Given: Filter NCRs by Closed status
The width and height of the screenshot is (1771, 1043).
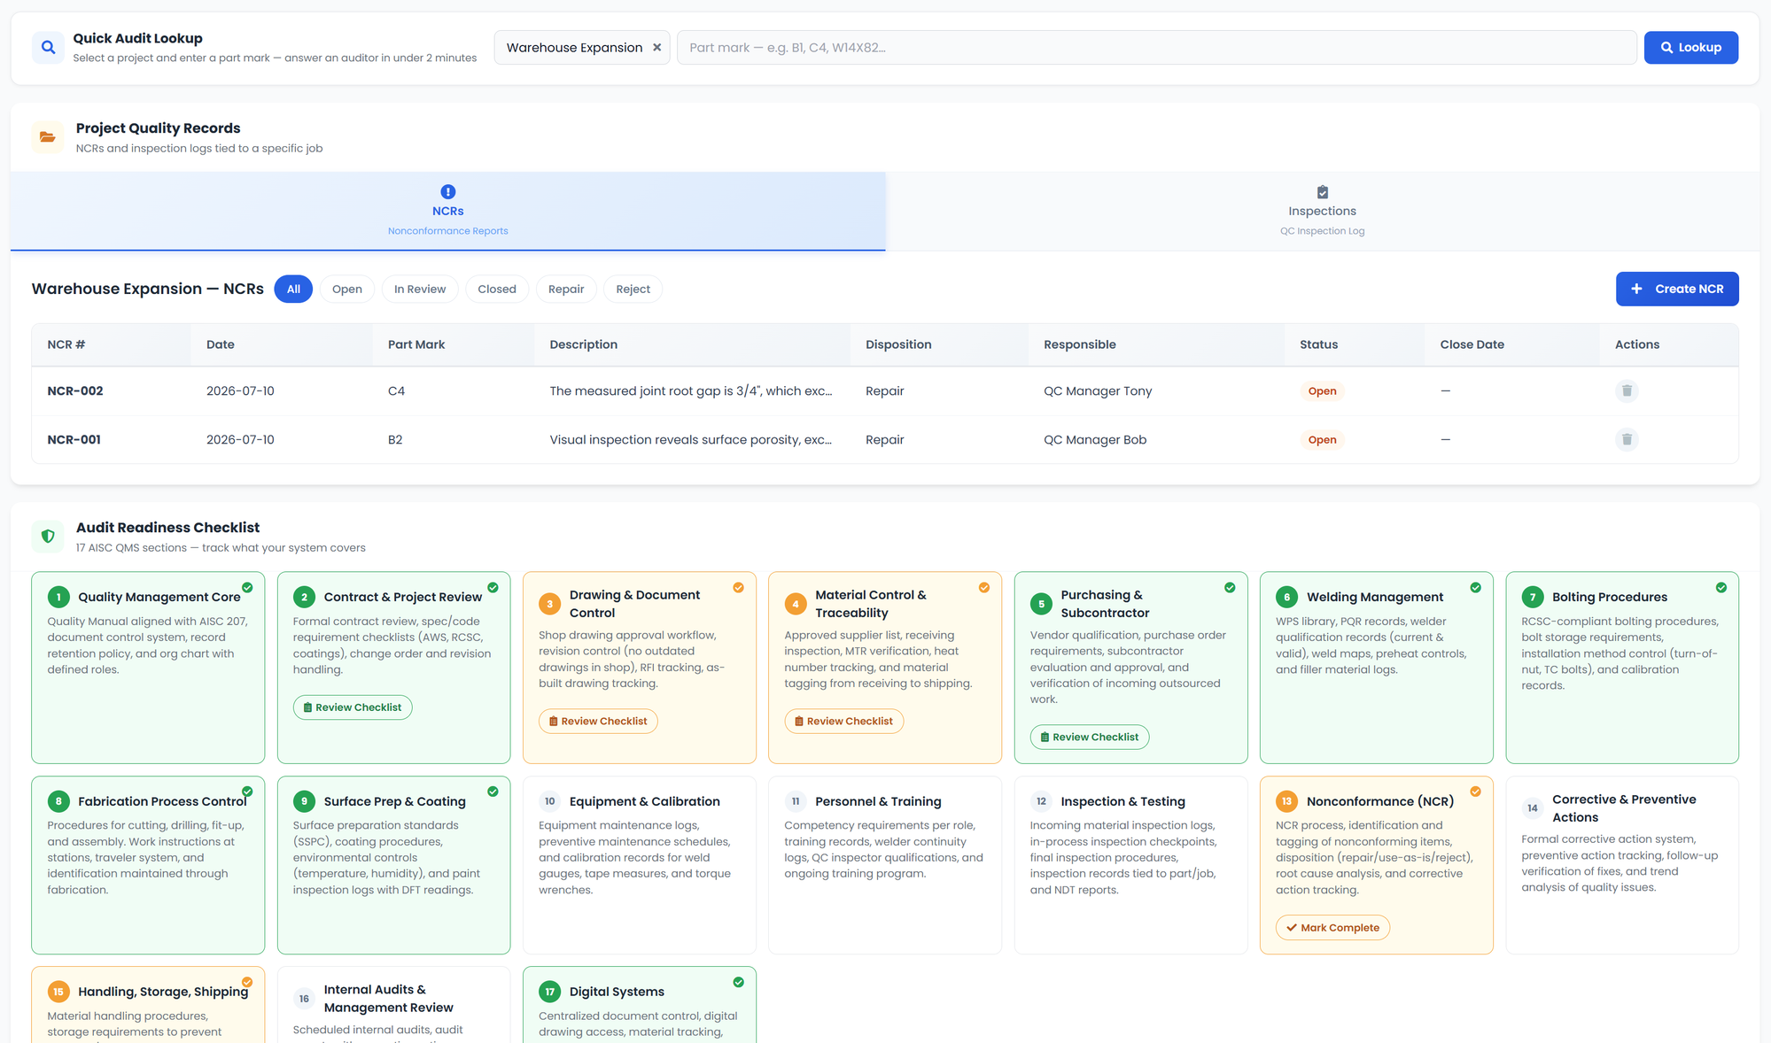Looking at the screenshot, I should click(497, 289).
